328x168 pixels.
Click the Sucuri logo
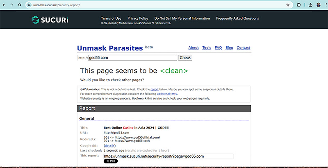tap(50, 20)
